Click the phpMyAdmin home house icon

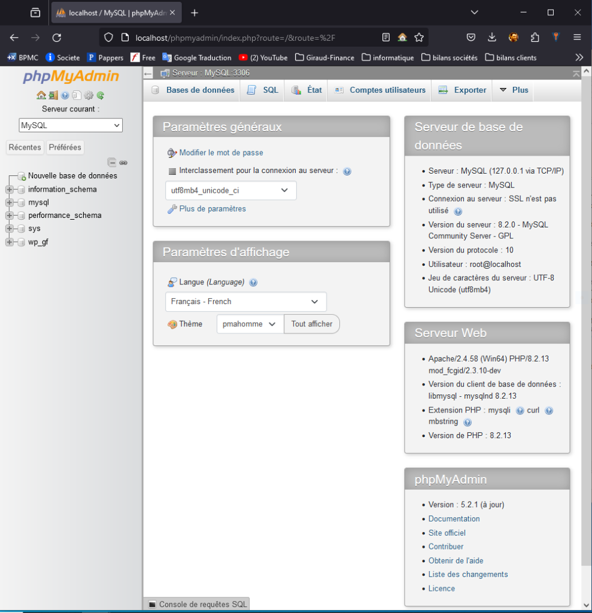[41, 95]
